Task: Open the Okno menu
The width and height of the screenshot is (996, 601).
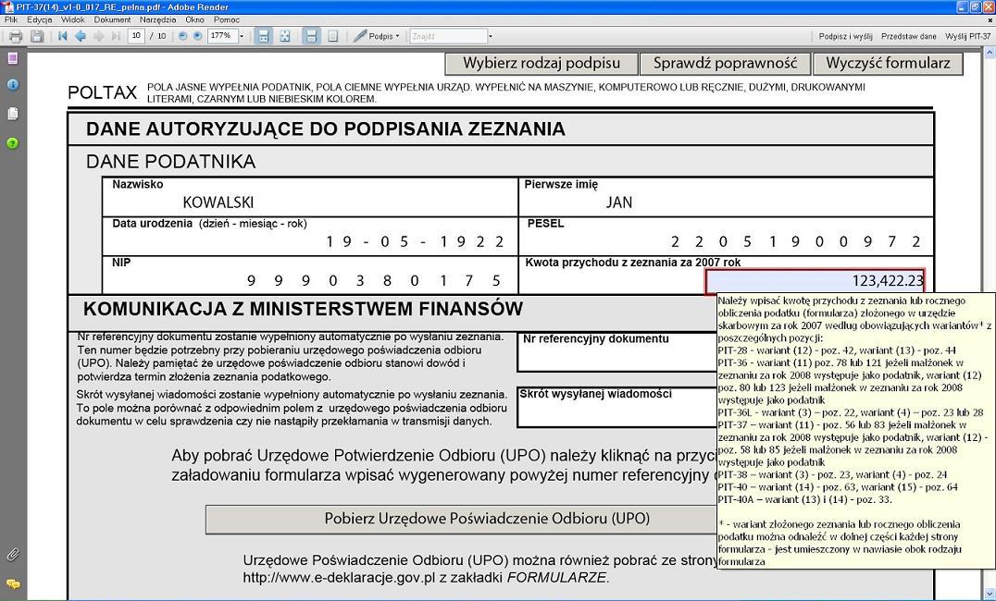Action: pos(194,19)
